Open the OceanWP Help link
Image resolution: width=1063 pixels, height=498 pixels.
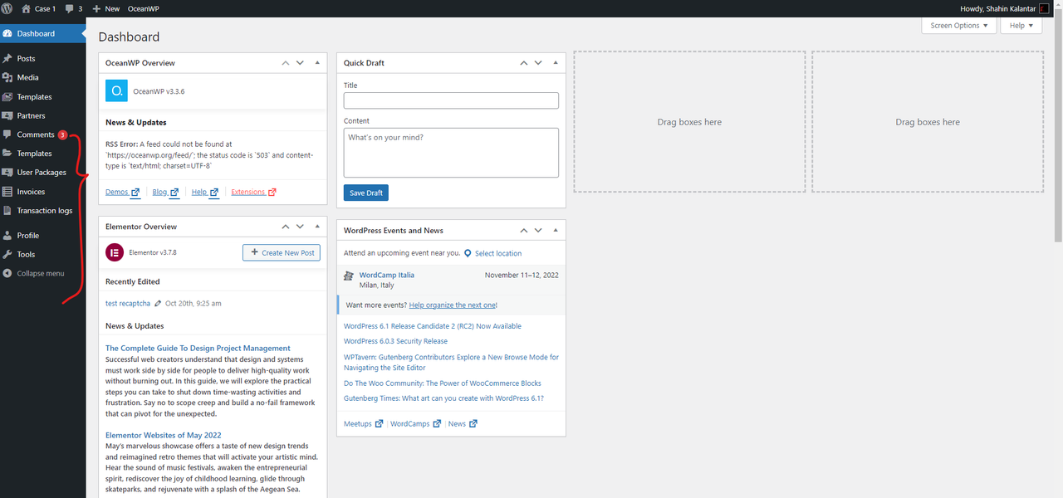coord(205,193)
